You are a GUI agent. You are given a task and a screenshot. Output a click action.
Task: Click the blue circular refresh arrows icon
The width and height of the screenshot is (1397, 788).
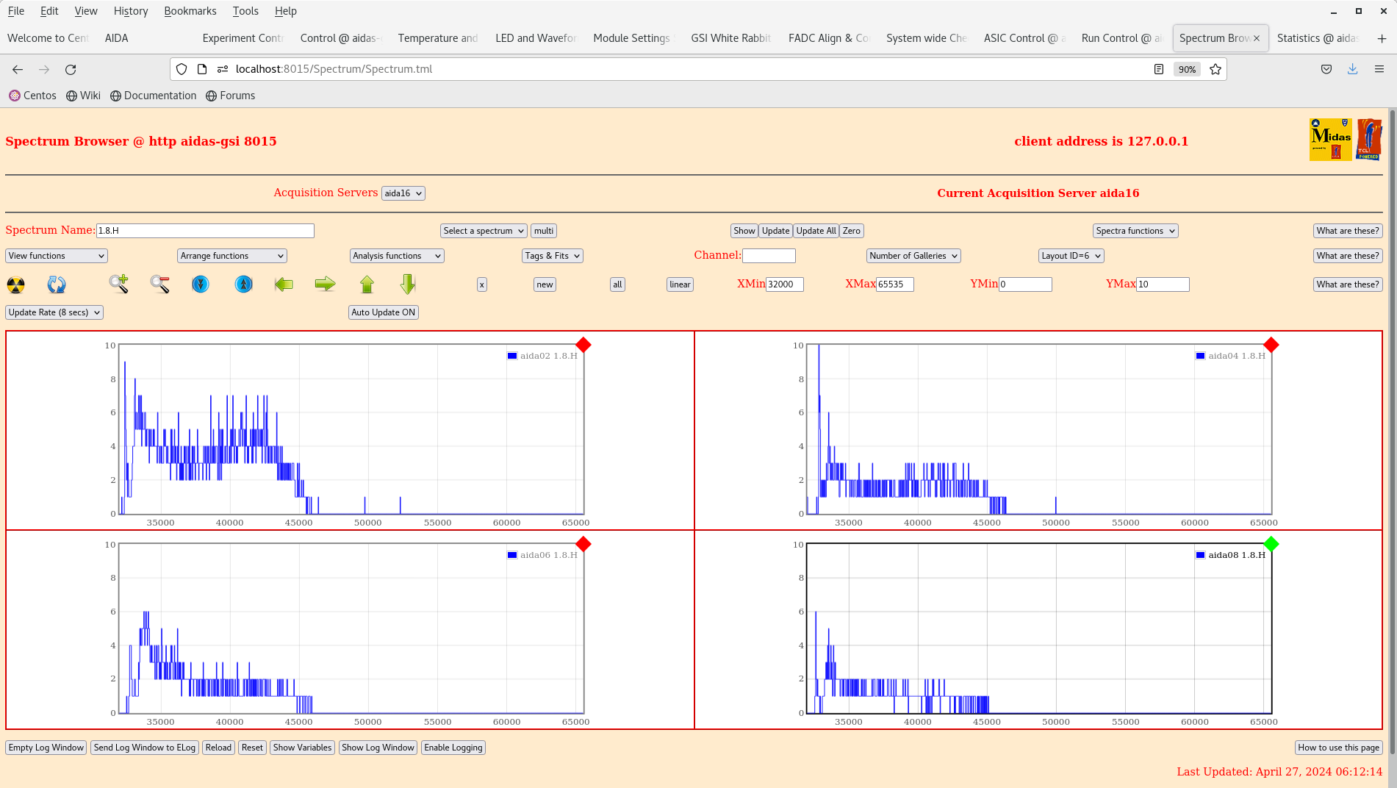pyautogui.click(x=57, y=284)
